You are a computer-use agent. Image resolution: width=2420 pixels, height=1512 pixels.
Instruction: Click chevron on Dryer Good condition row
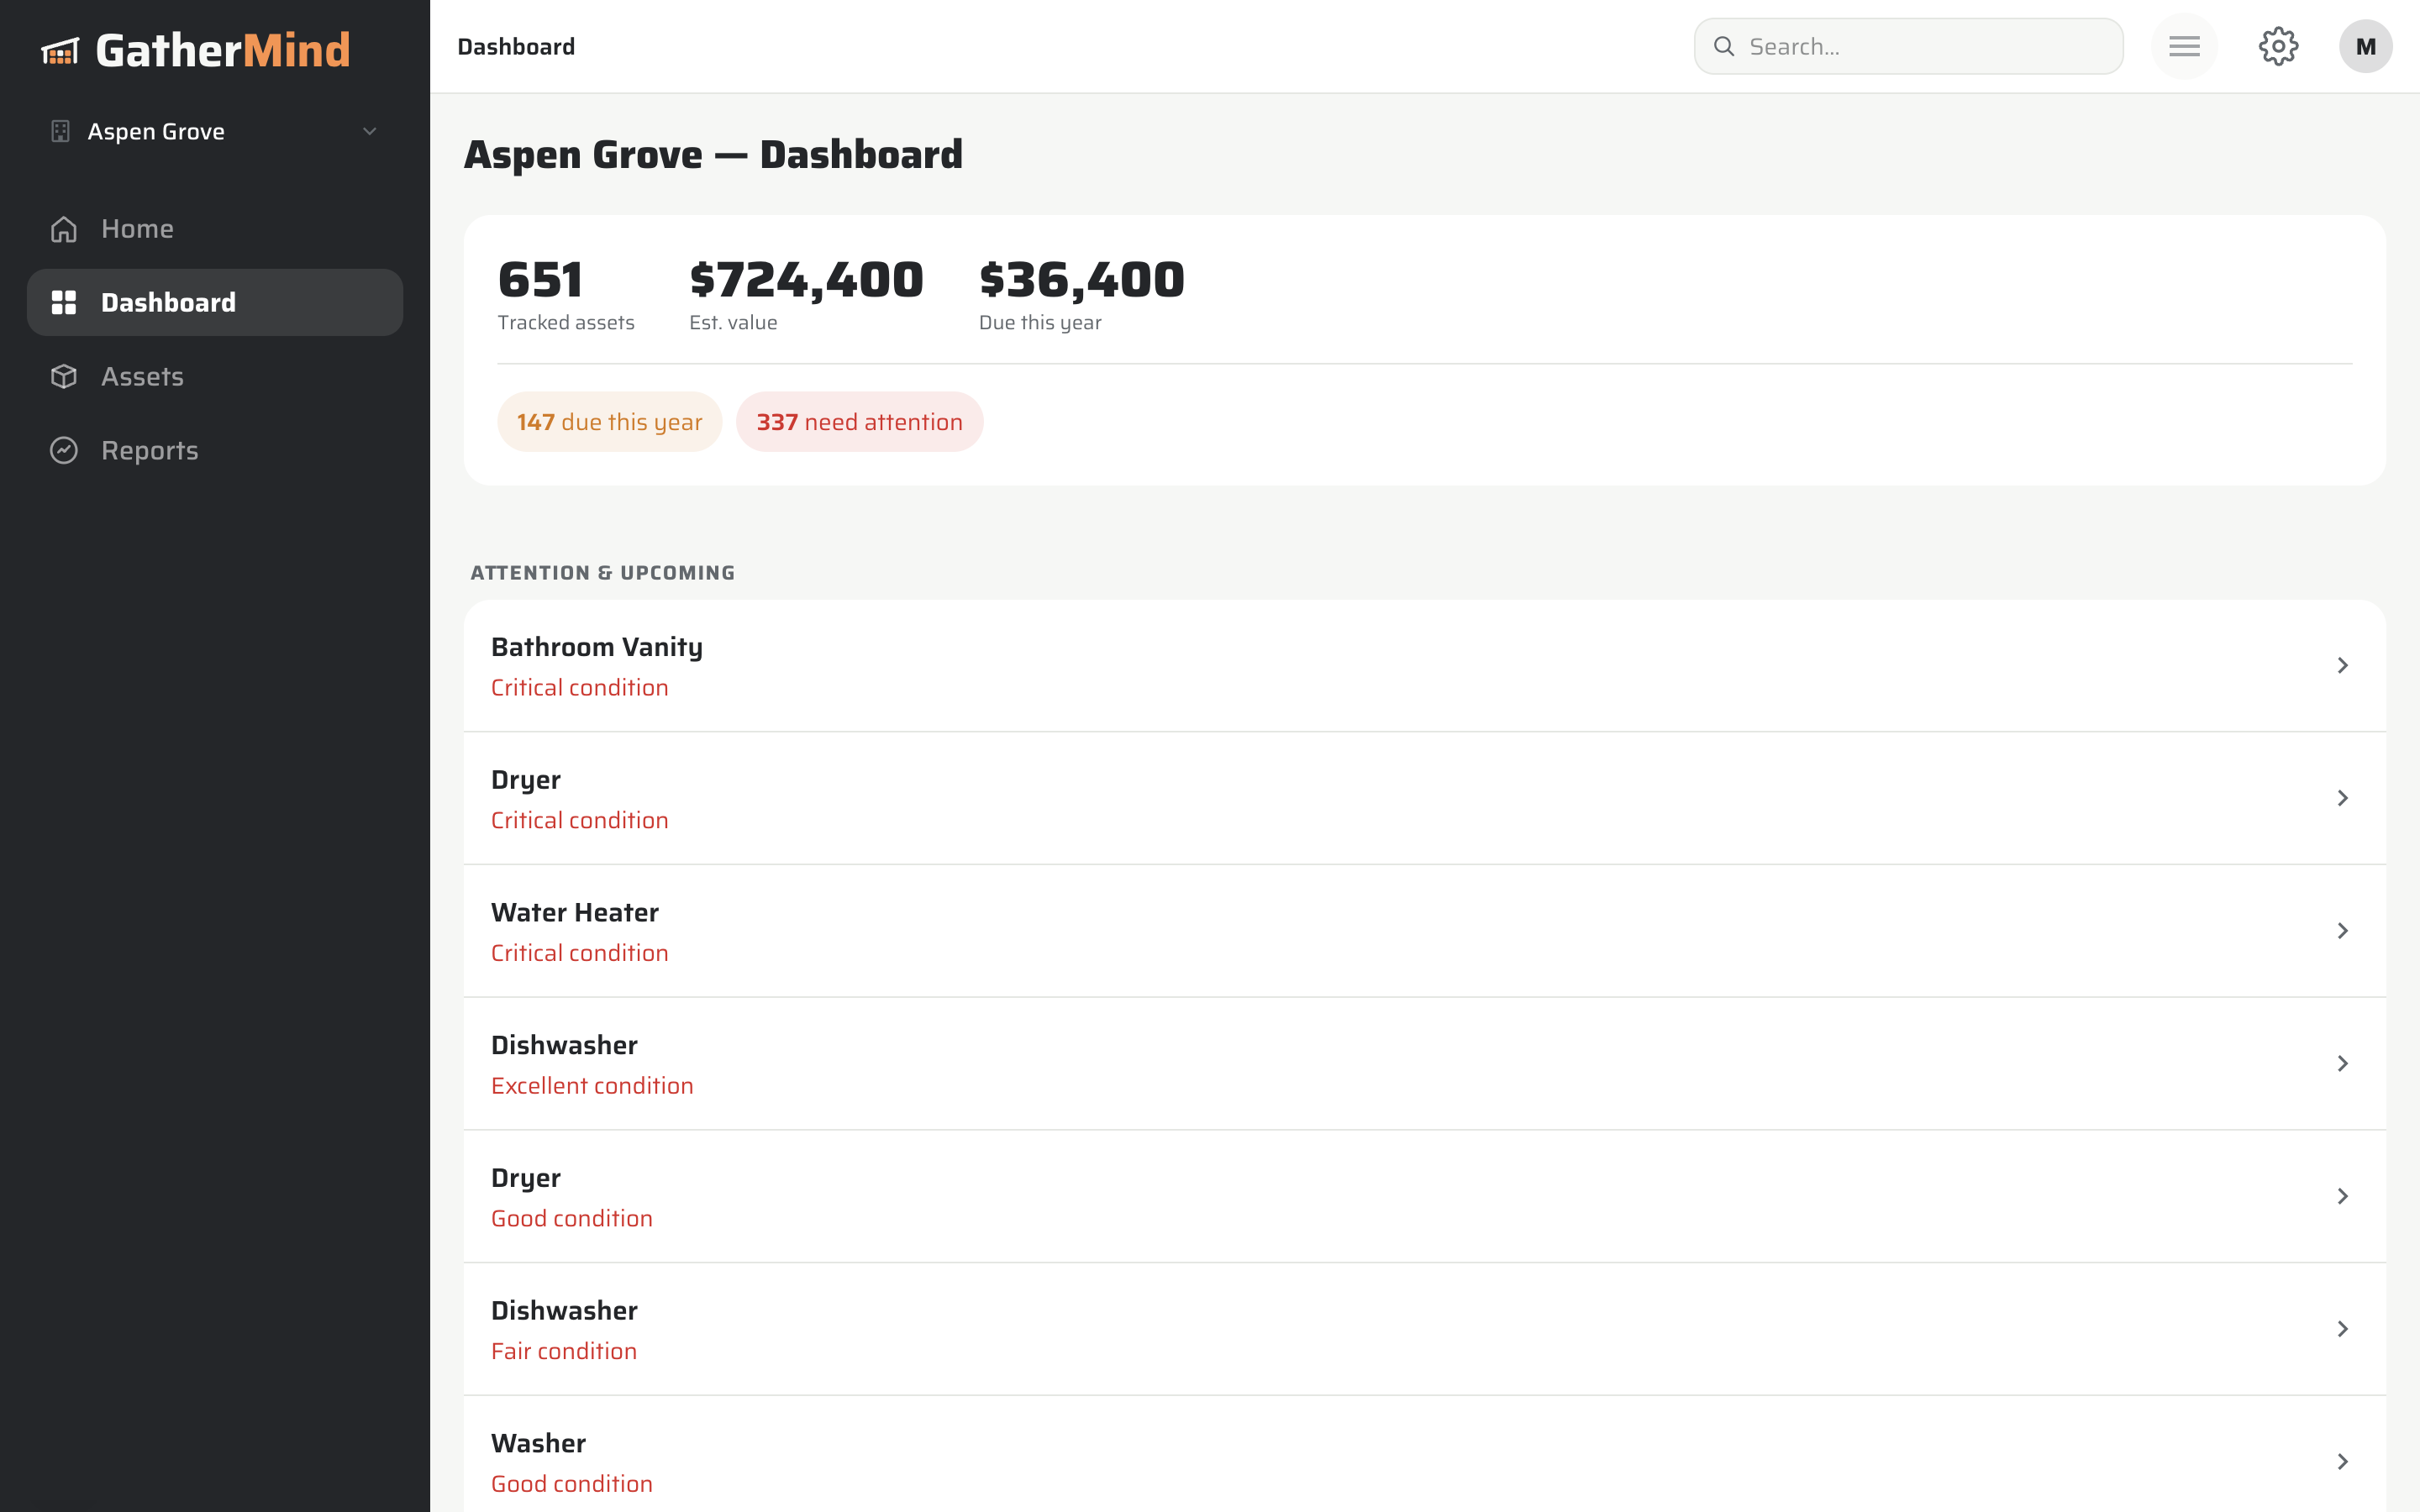2342,1196
